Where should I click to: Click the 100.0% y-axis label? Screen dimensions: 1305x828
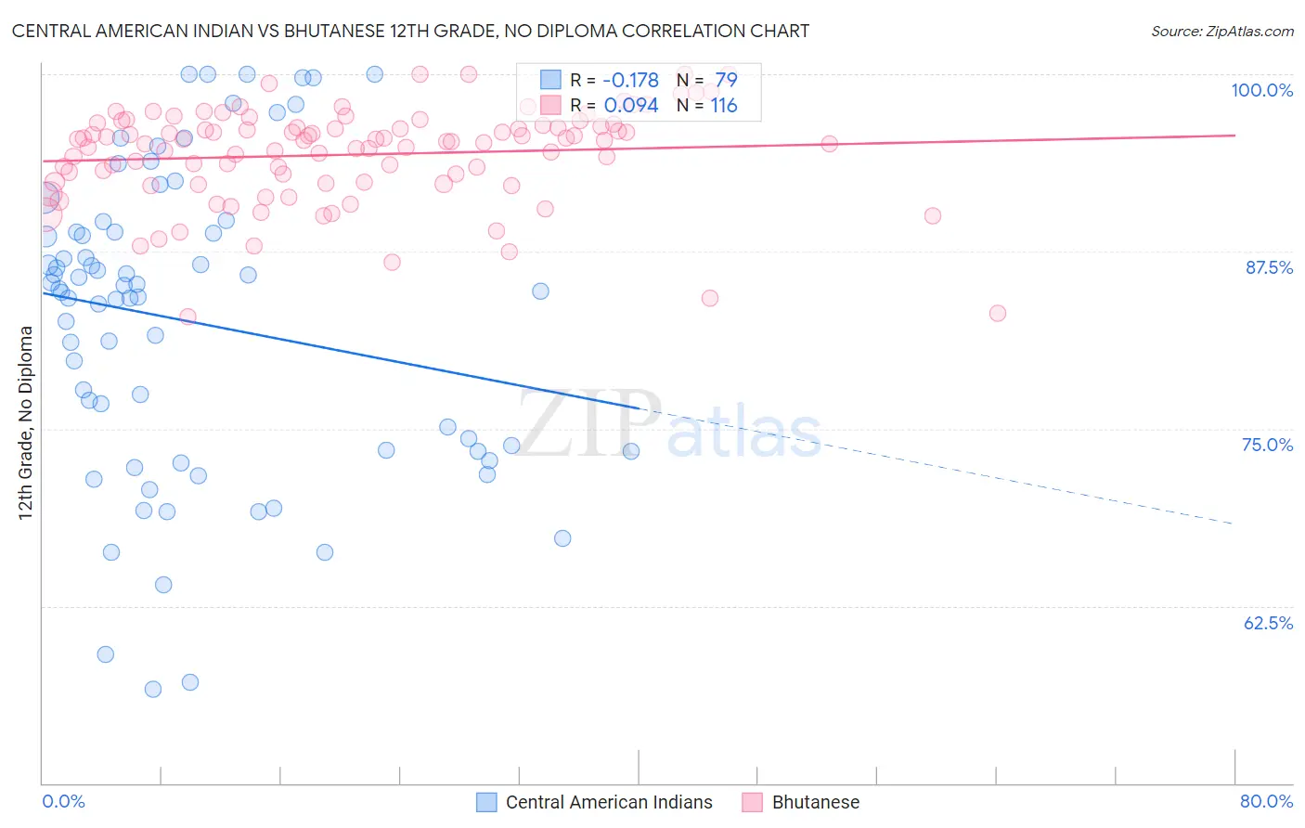(1262, 90)
